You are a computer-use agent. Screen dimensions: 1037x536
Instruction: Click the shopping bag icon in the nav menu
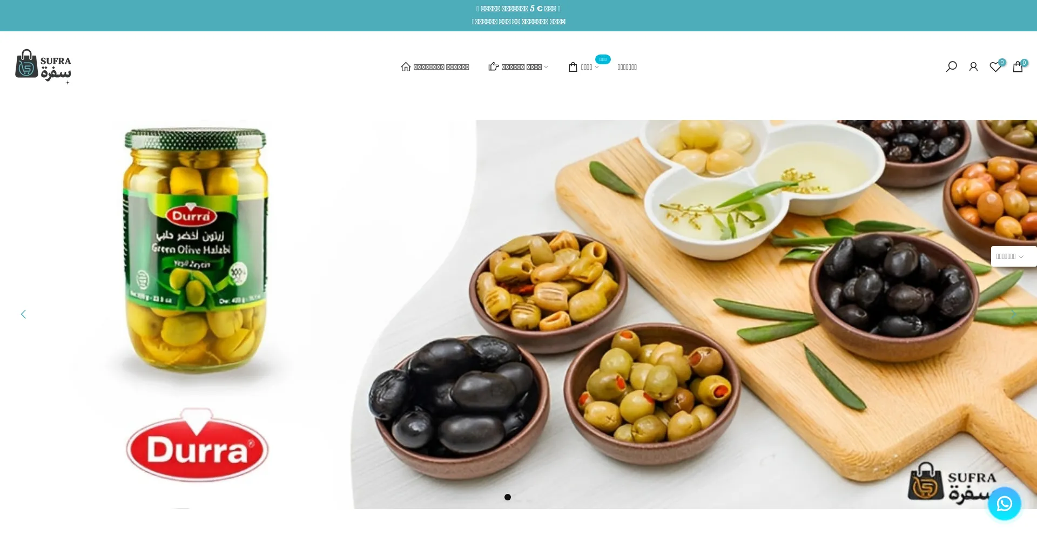tap(573, 67)
